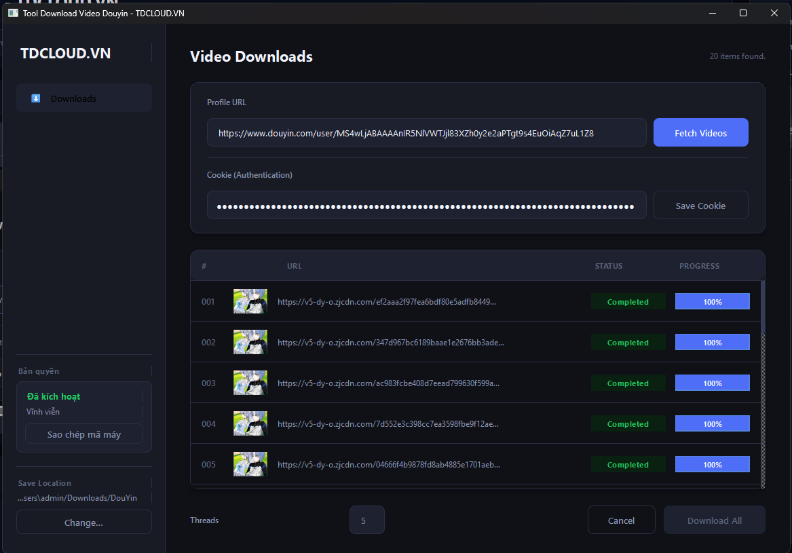Click the thumbnail on row 005
Screen dimensions: 792x553
pyautogui.click(x=250, y=464)
